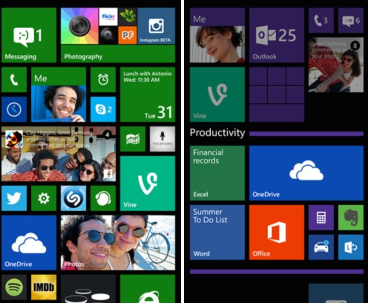Open the photo comment tile with 8
This screenshot has width=368, height=303.
336,65
